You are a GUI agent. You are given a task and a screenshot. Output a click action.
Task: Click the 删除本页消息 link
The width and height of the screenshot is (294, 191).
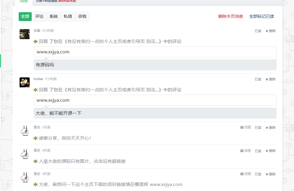tap(231, 17)
